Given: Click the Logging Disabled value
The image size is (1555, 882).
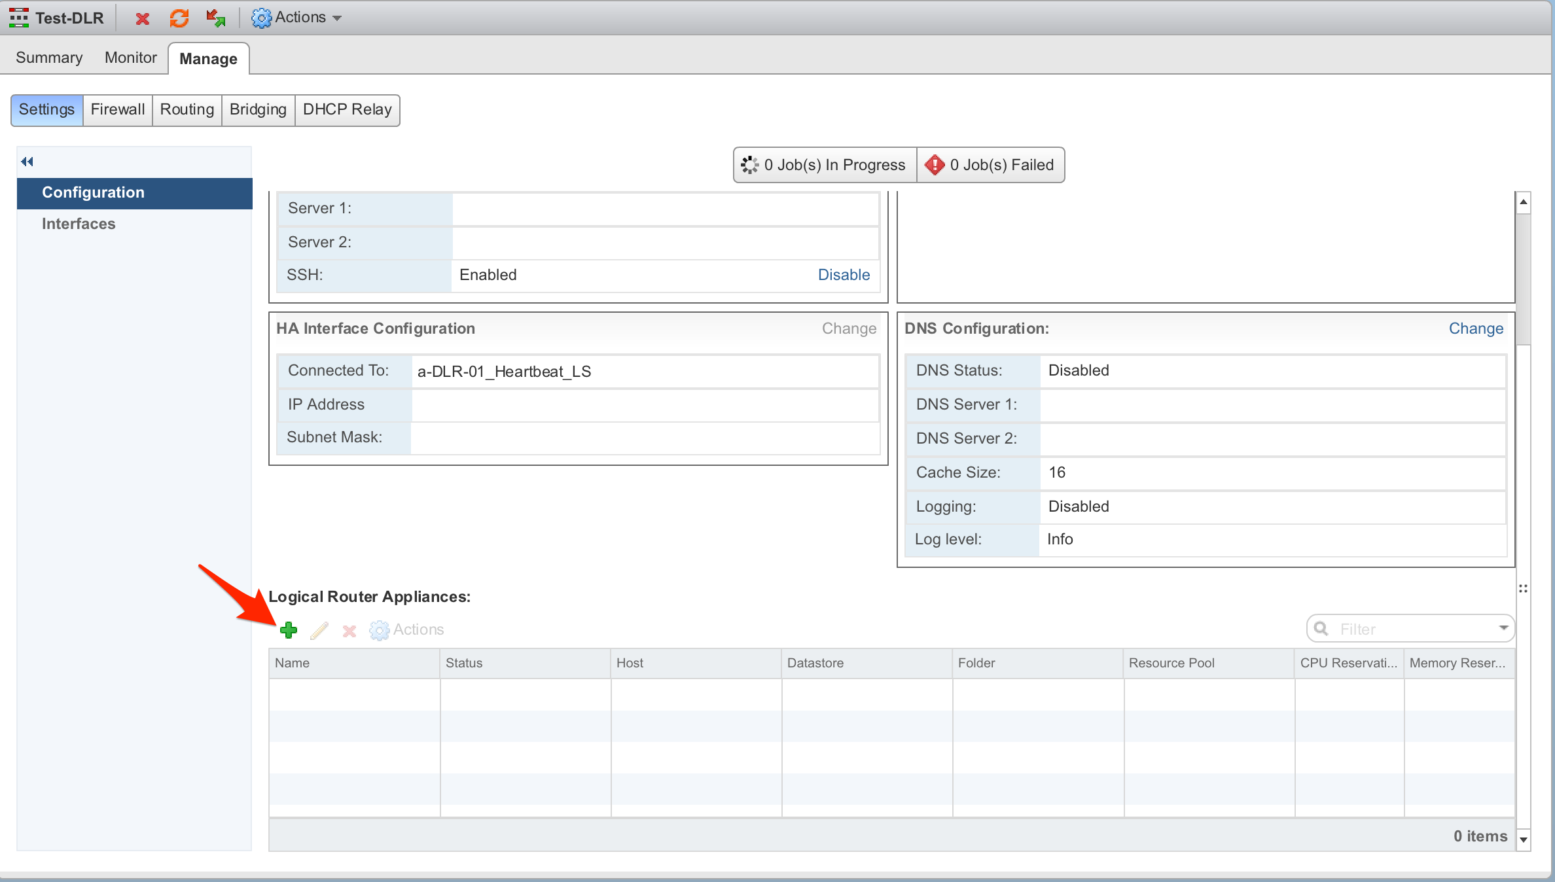Looking at the screenshot, I should 1079,506.
